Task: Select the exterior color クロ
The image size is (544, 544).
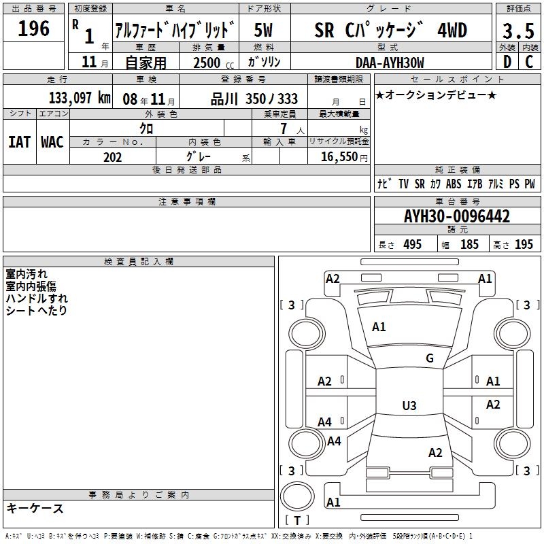Action: click(x=146, y=129)
